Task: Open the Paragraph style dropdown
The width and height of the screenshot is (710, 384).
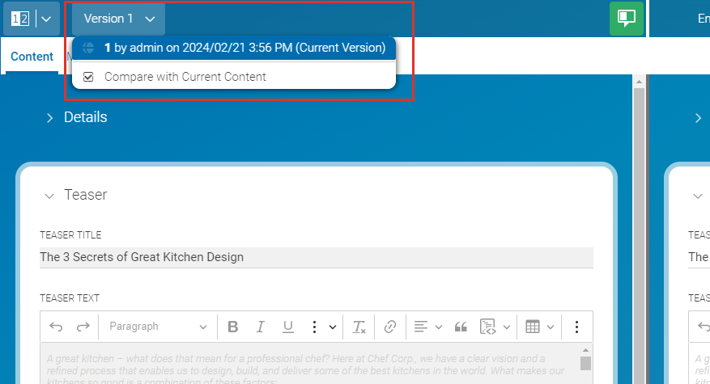Action: coord(158,327)
